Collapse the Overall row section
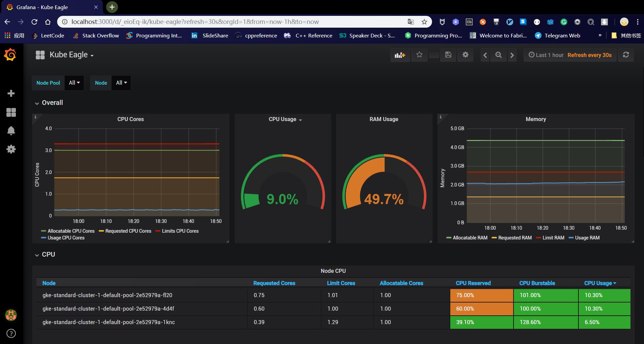The height and width of the screenshot is (344, 644). click(x=52, y=103)
